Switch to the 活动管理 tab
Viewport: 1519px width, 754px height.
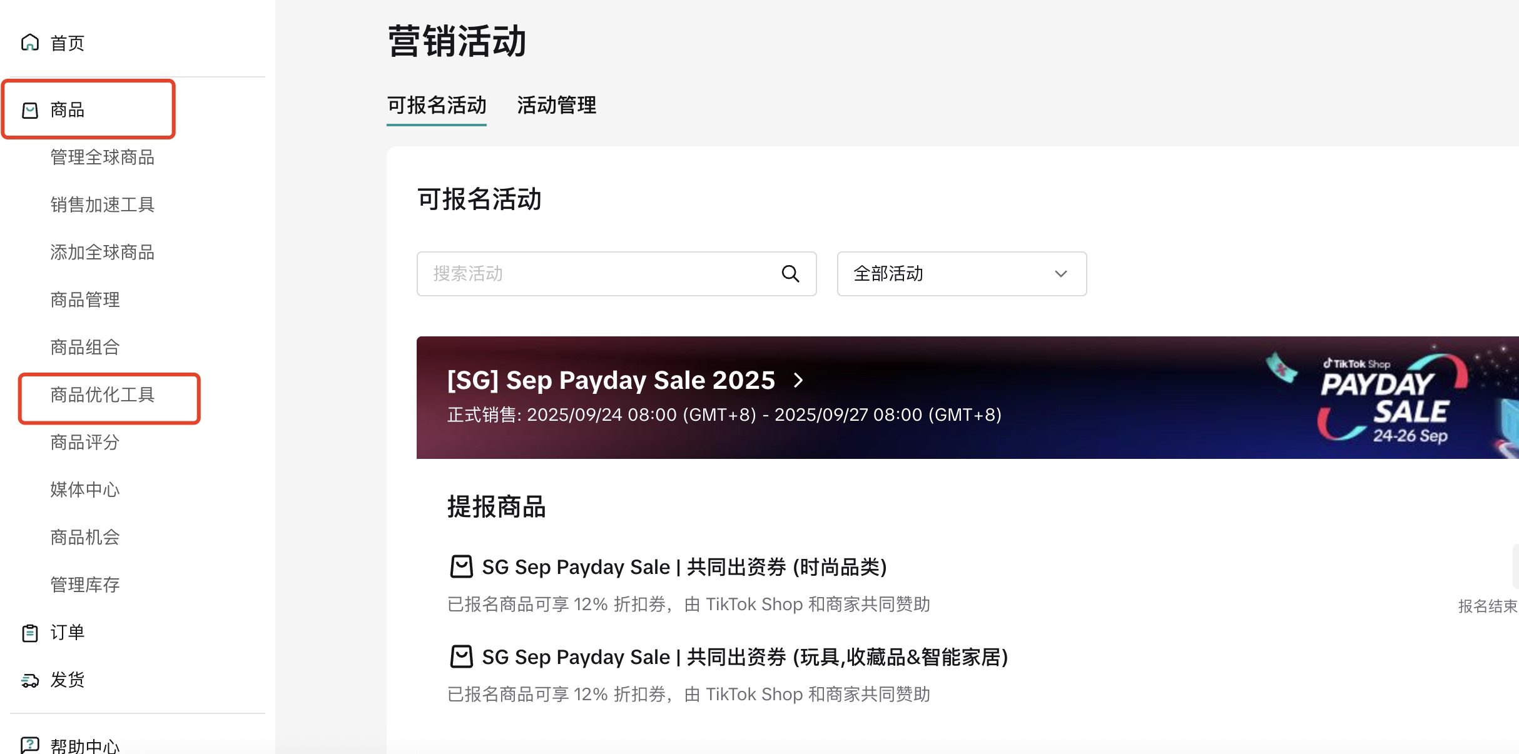[x=556, y=105]
